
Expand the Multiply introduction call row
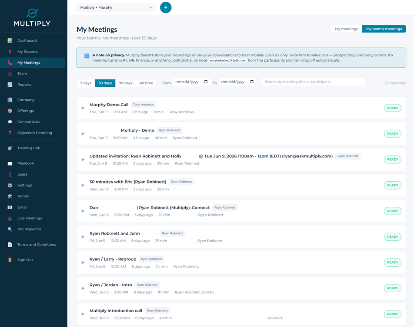coord(83,314)
